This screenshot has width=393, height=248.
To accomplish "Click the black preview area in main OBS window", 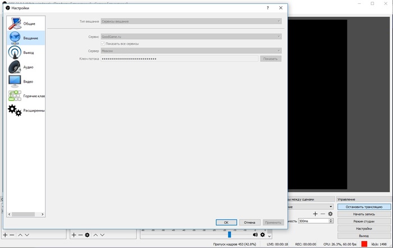I will click(x=318, y=104).
